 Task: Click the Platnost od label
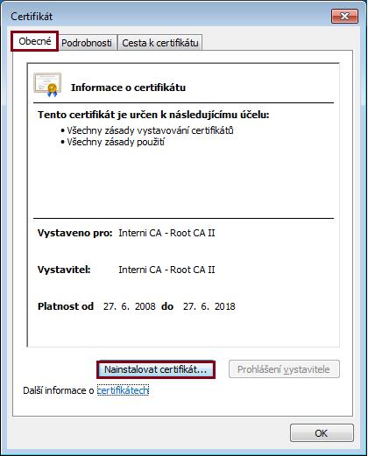tap(66, 306)
